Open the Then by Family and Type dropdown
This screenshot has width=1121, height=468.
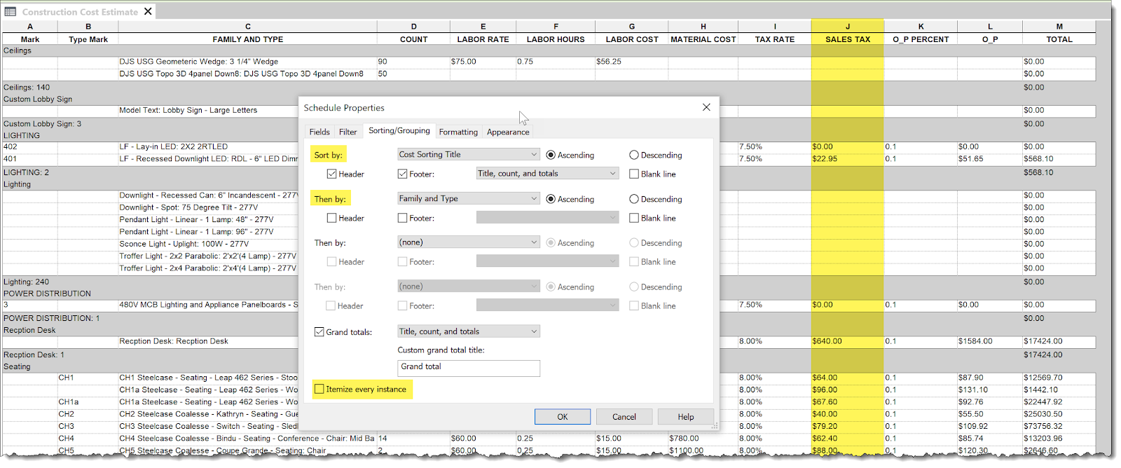(x=468, y=198)
